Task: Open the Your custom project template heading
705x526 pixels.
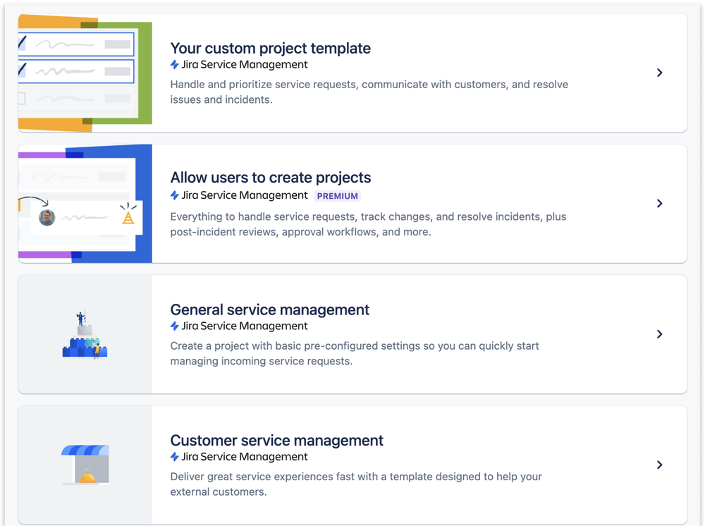Action: click(x=270, y=48)
